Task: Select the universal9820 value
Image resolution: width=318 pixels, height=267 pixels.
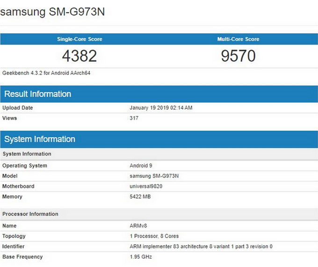Action: [146, 186]
